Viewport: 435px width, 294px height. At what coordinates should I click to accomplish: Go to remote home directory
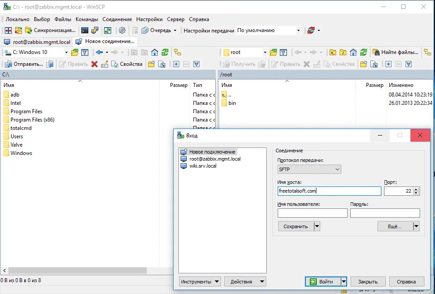353,52
